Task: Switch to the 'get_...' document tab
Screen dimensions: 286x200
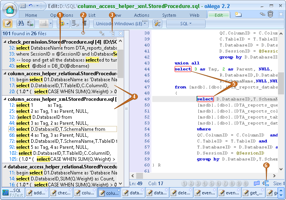Action: 253,193
